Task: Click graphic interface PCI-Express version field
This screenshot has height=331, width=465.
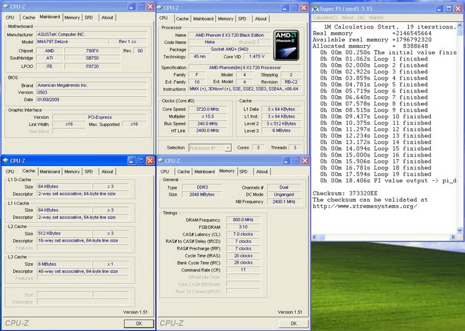Action: coord(99,117)
